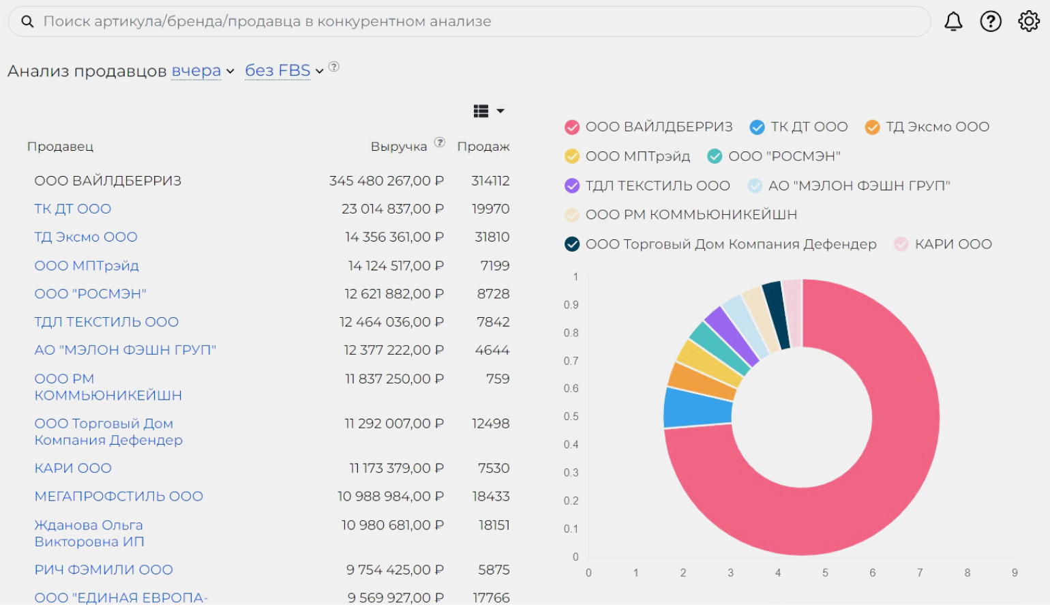Open the вчера period dropdown

click(x=202, y=71)
